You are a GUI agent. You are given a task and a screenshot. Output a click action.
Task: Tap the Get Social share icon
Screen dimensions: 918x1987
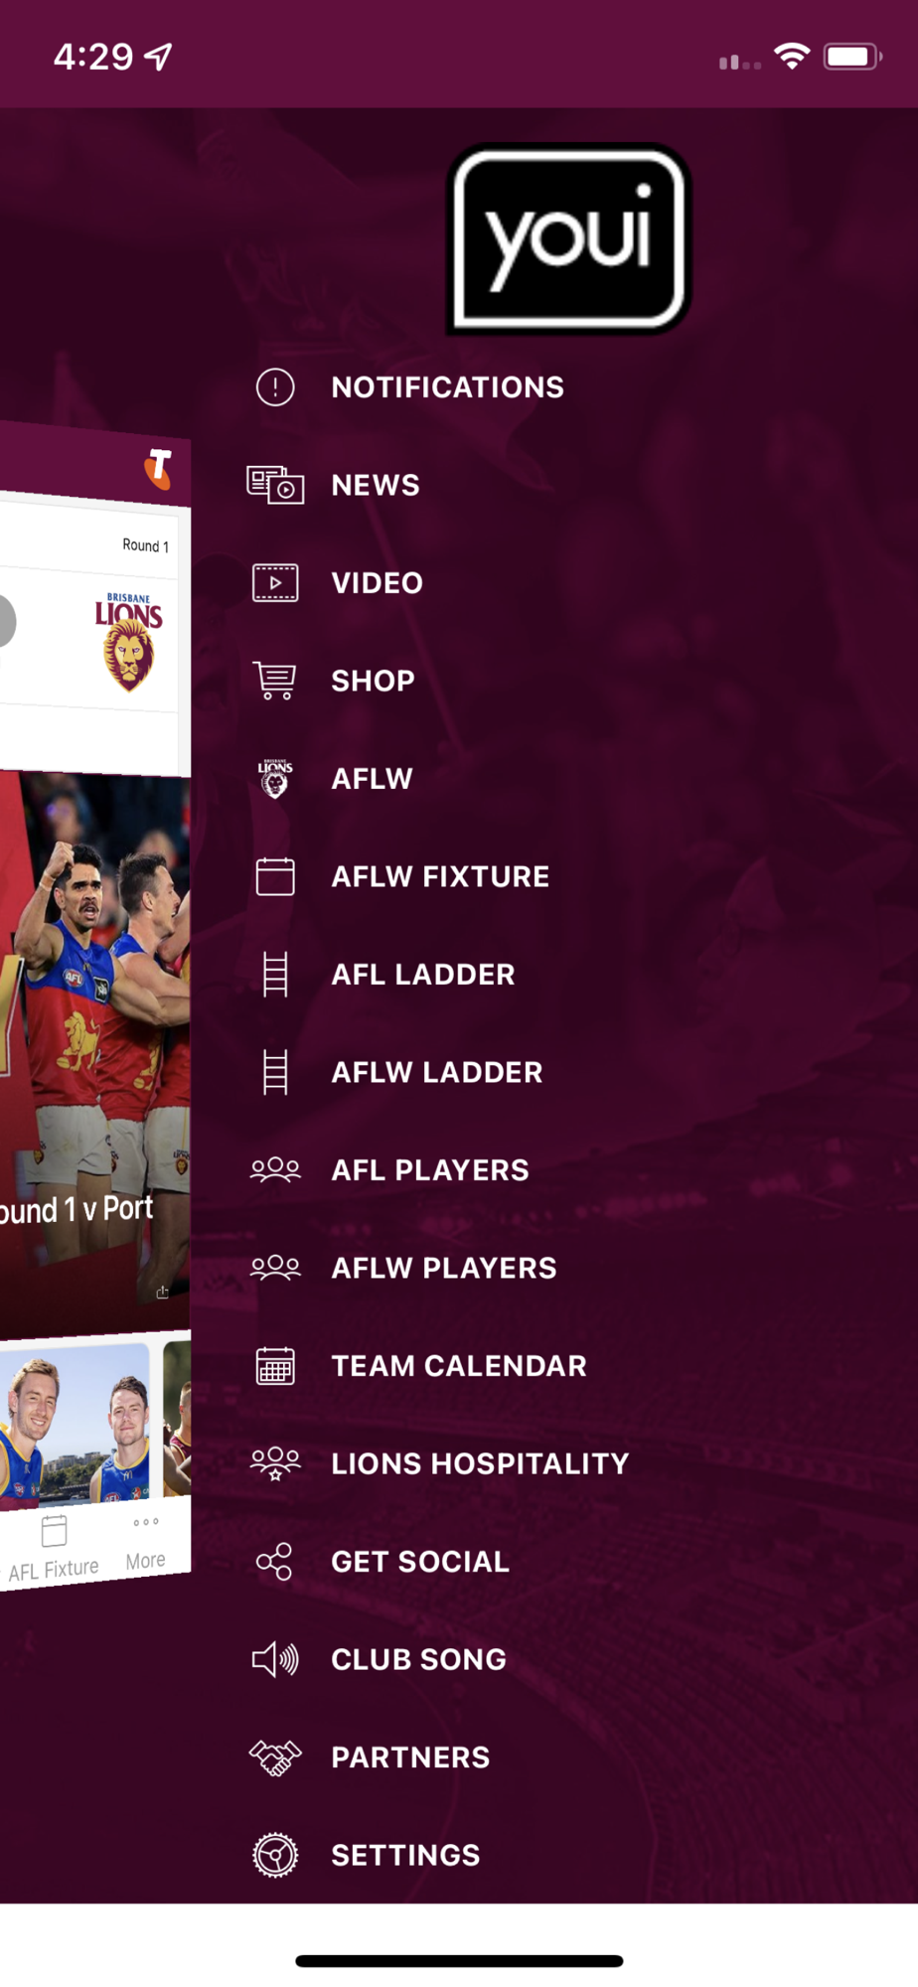pos(274,1562)
